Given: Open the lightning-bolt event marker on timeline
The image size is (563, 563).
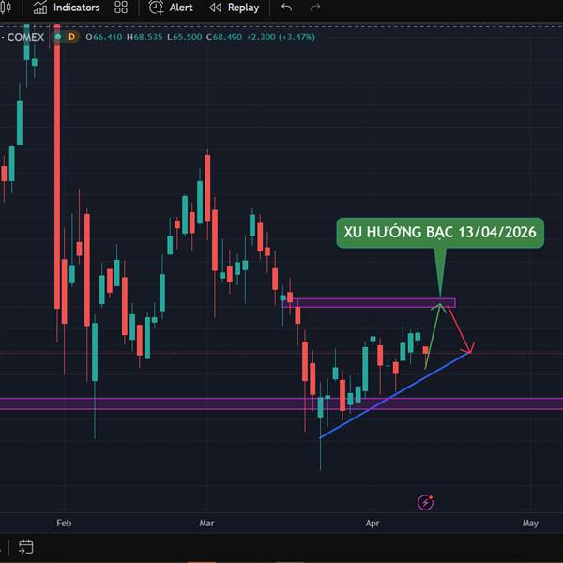Looking at the screenshot, I should [x=425, y=502].
